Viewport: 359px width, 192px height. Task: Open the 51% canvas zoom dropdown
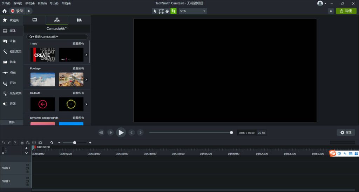coord(192,11)
